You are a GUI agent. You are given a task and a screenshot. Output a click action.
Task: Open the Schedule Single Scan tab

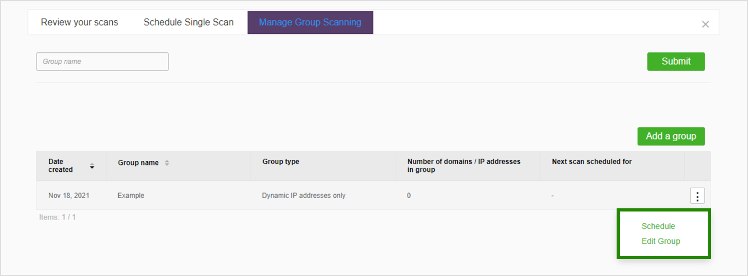pyautogui.click(x=189, y=23)
